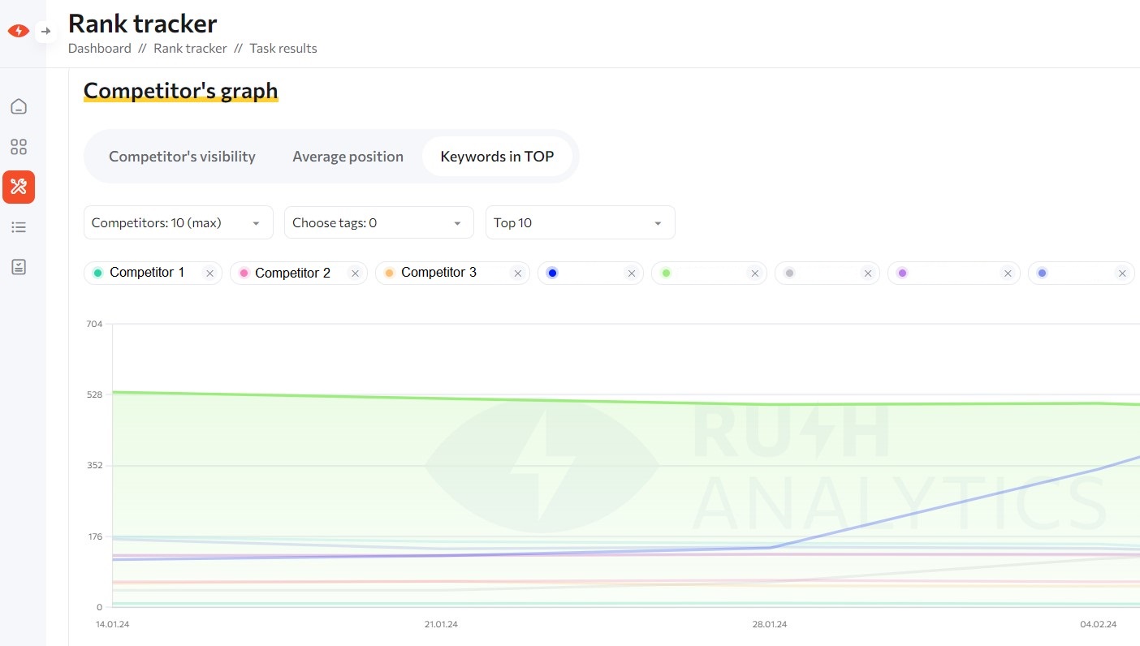Remove the periwinkle dot competitor chip

[x=1122, y=273]
